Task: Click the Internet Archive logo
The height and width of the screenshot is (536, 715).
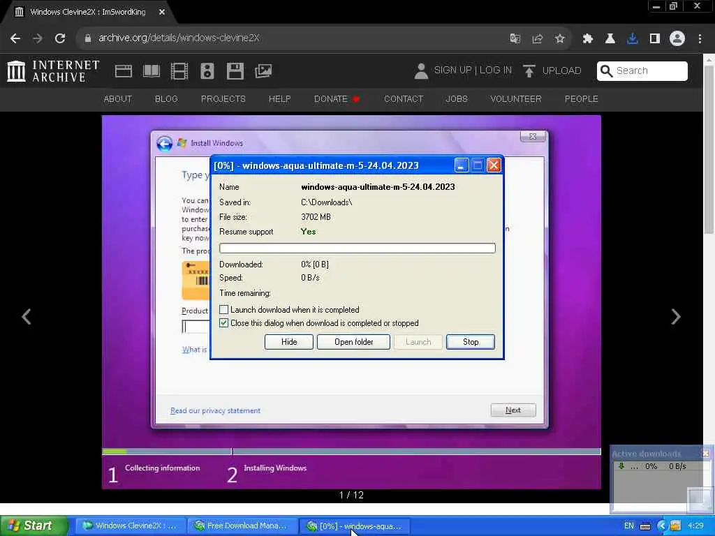Action: point(53,71)
